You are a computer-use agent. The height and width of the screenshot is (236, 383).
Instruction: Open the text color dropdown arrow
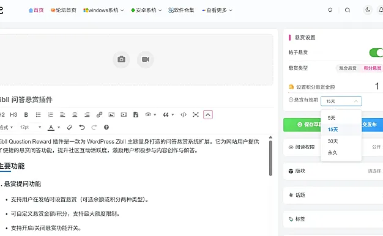pos(59,127)
